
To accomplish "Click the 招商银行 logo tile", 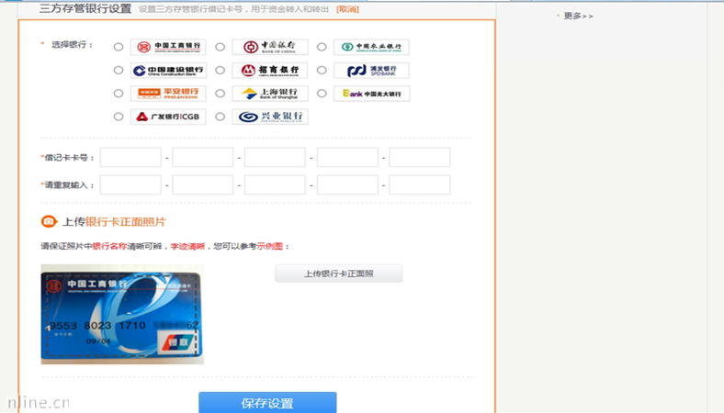I will coord(270,70).
